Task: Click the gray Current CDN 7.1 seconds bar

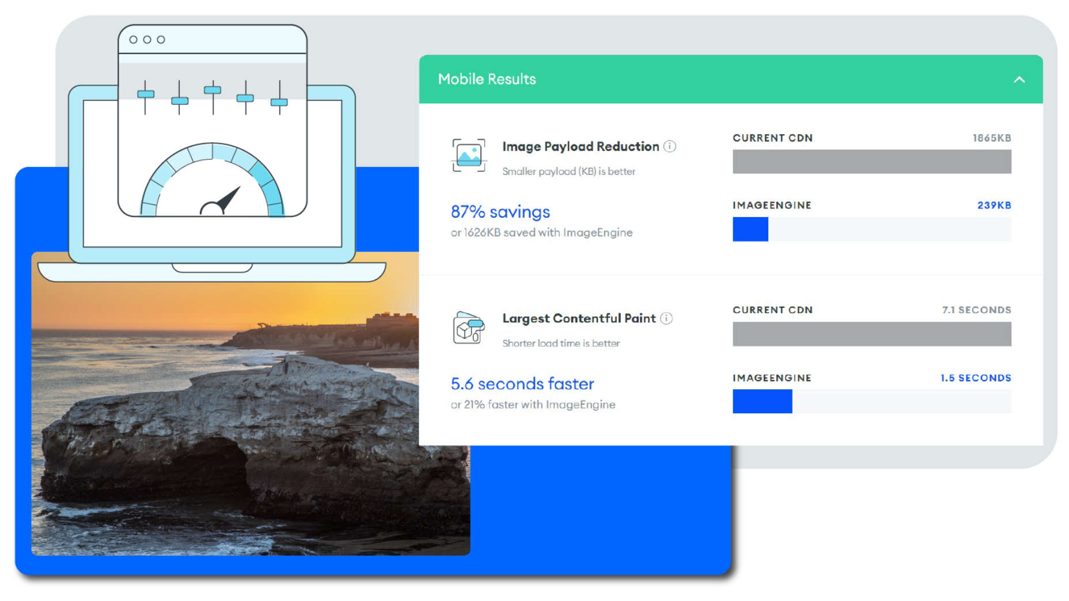Action: (871, 334)
